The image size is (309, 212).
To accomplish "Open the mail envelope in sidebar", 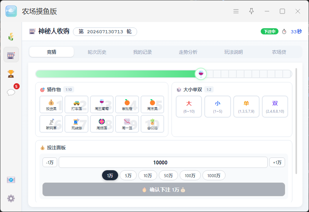I will (x=11, y=180).
